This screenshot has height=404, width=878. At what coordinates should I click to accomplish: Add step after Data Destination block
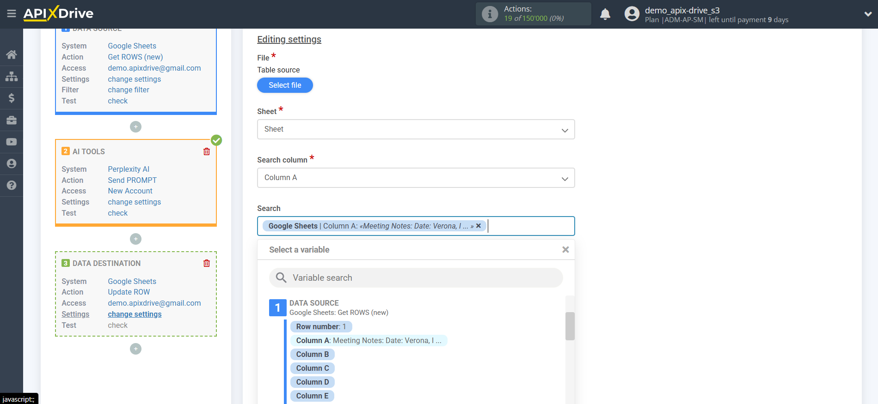tap(135, 349)
